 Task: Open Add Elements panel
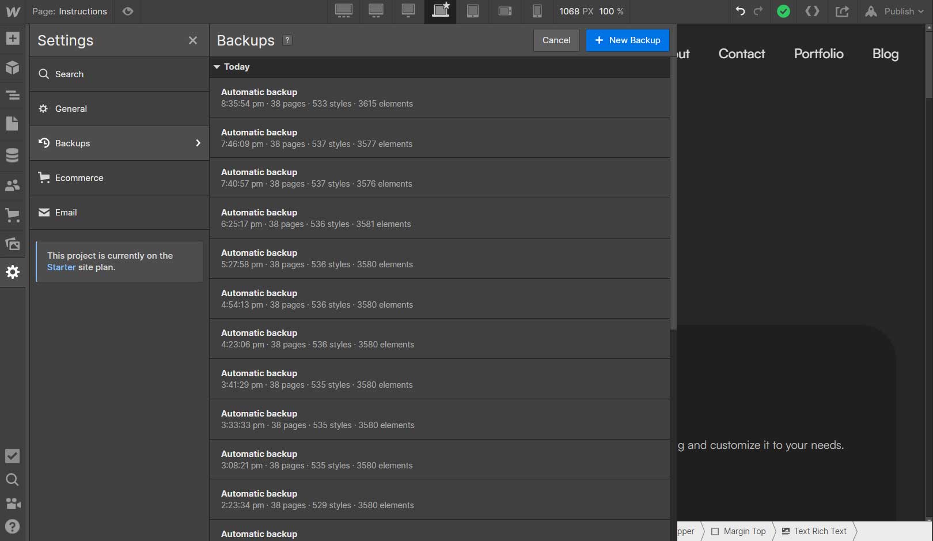click(x=12, y=39)
